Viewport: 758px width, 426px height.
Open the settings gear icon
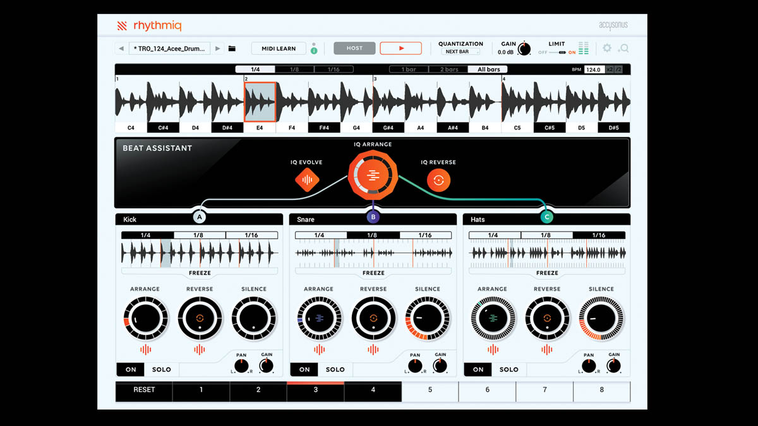pyautogui.click(x=607, y=48)
